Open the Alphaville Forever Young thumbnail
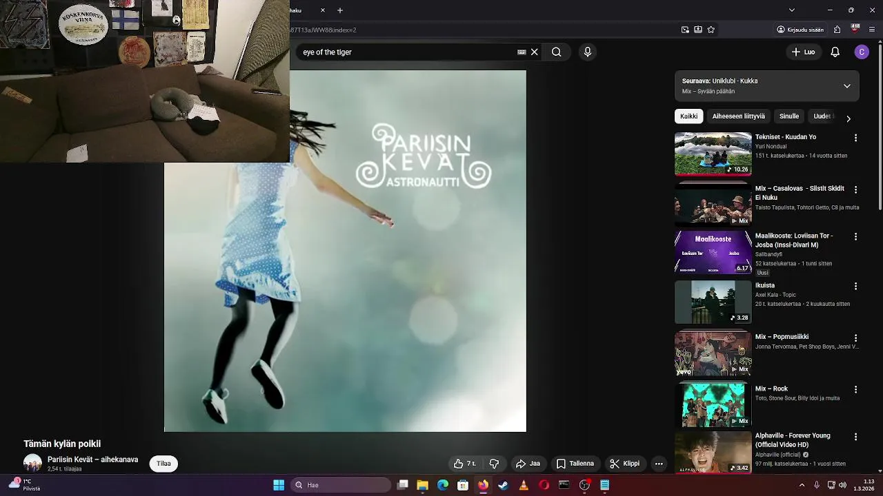Image resolution: width=883 pixels, height=496 pixels. [x=713, y=453]
